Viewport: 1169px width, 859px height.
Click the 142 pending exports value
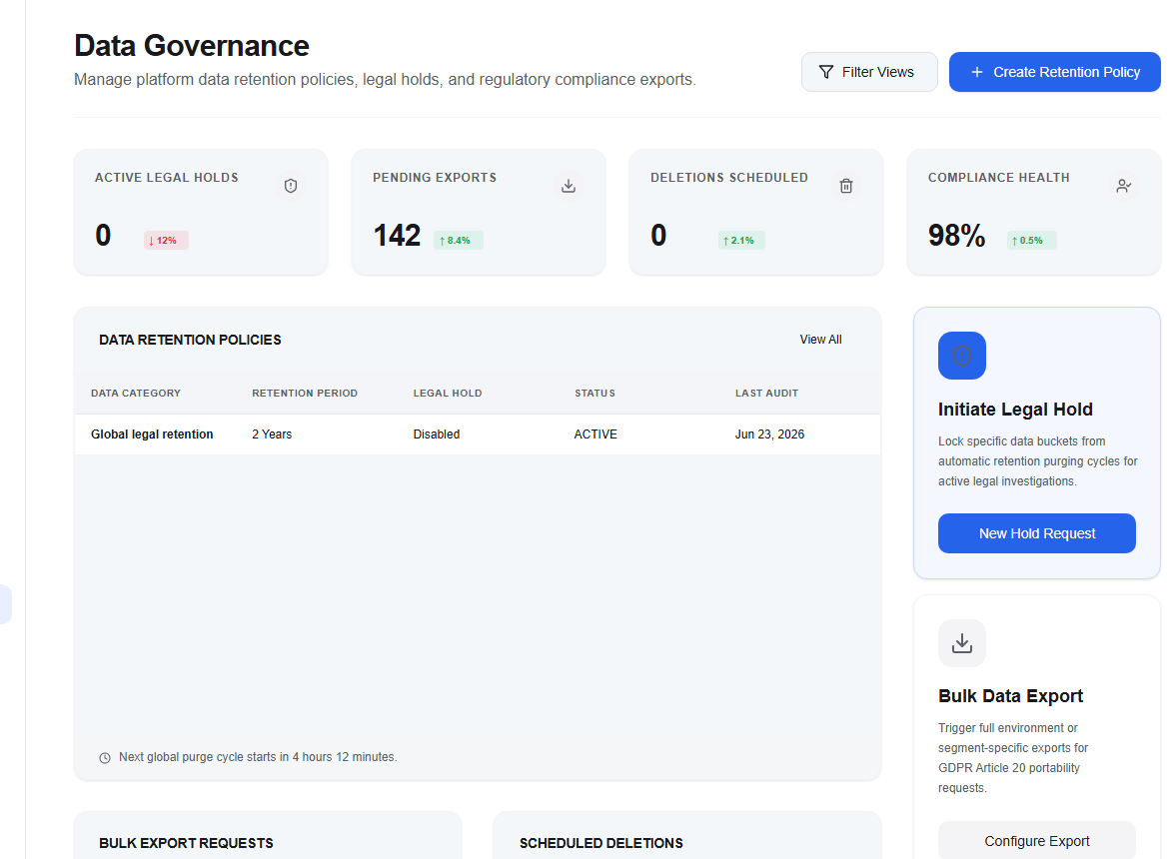(x=397, y=236)
